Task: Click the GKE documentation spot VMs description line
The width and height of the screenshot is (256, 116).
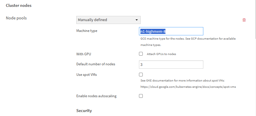Action: 185,80
